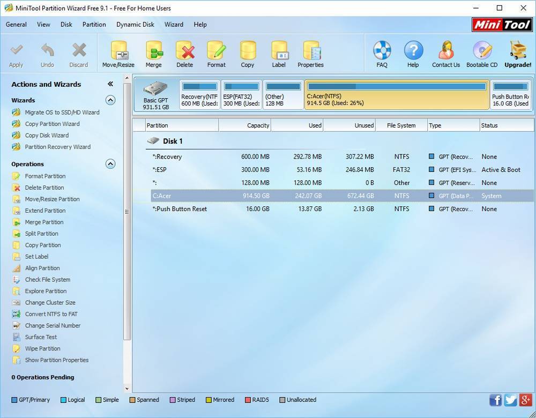This screenshot has height=418, width=536.
Task: Open the Facebook social icon
Action: [x=495, y=400]
